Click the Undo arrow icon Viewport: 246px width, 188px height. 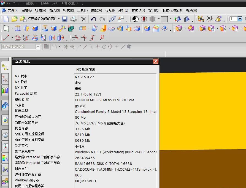click(x=93, y=19)
